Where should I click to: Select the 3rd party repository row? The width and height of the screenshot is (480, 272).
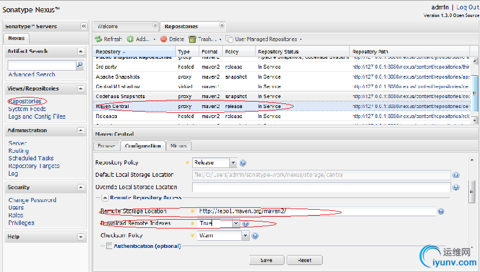coord(281,67)
